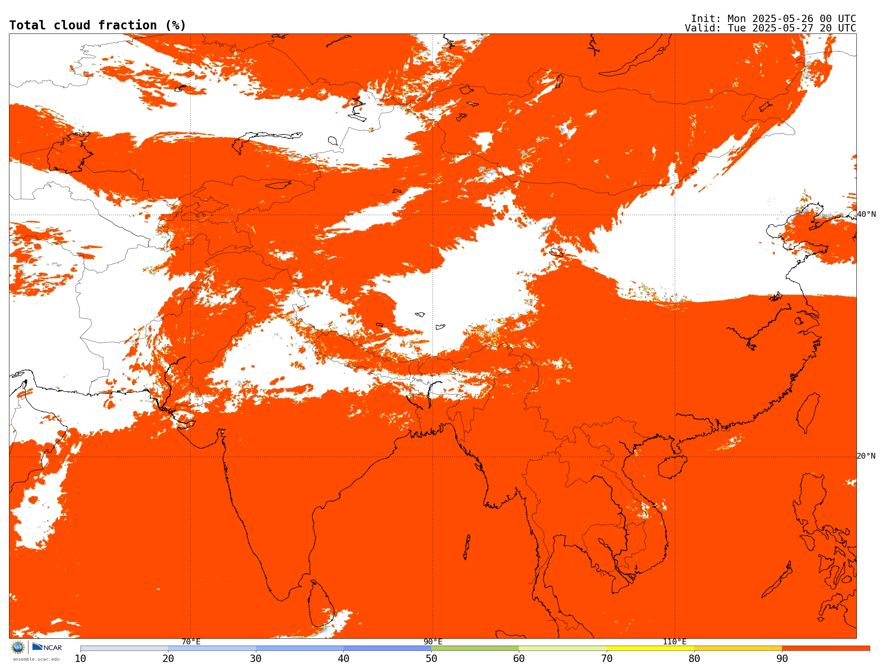
Task: Click the colorbar tick label 10
Action: 81,659
